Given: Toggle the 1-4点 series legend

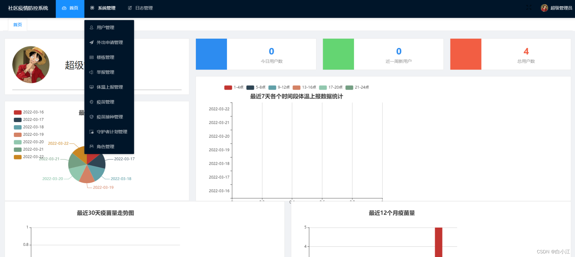Looking at the screenshot, I should point(234,87).
